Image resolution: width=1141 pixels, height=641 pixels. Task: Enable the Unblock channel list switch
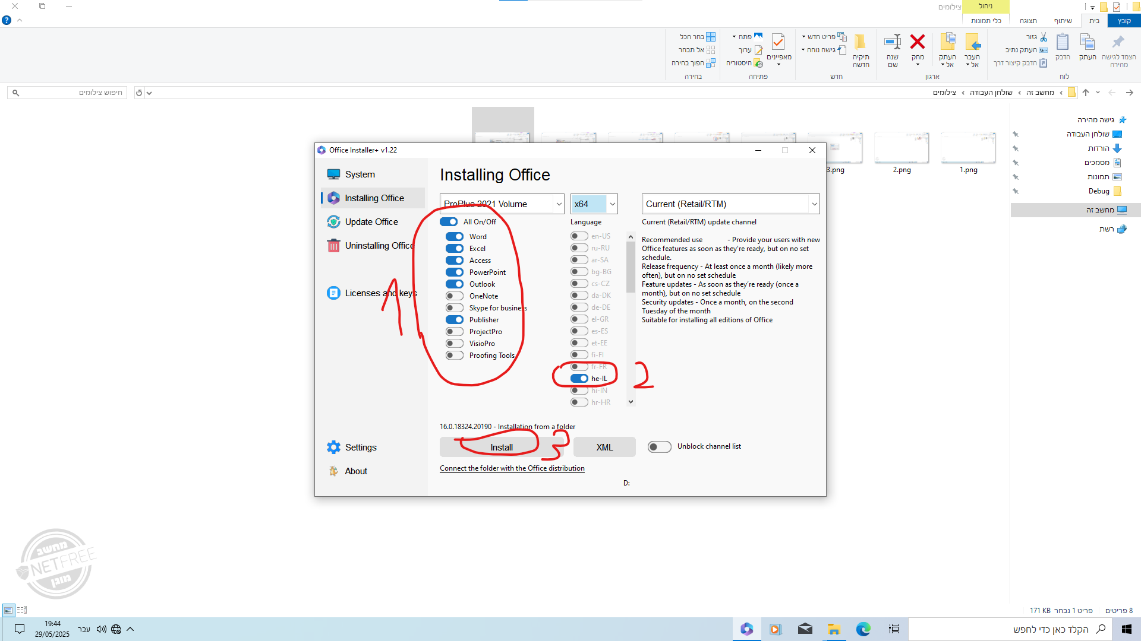pos(660,447)
